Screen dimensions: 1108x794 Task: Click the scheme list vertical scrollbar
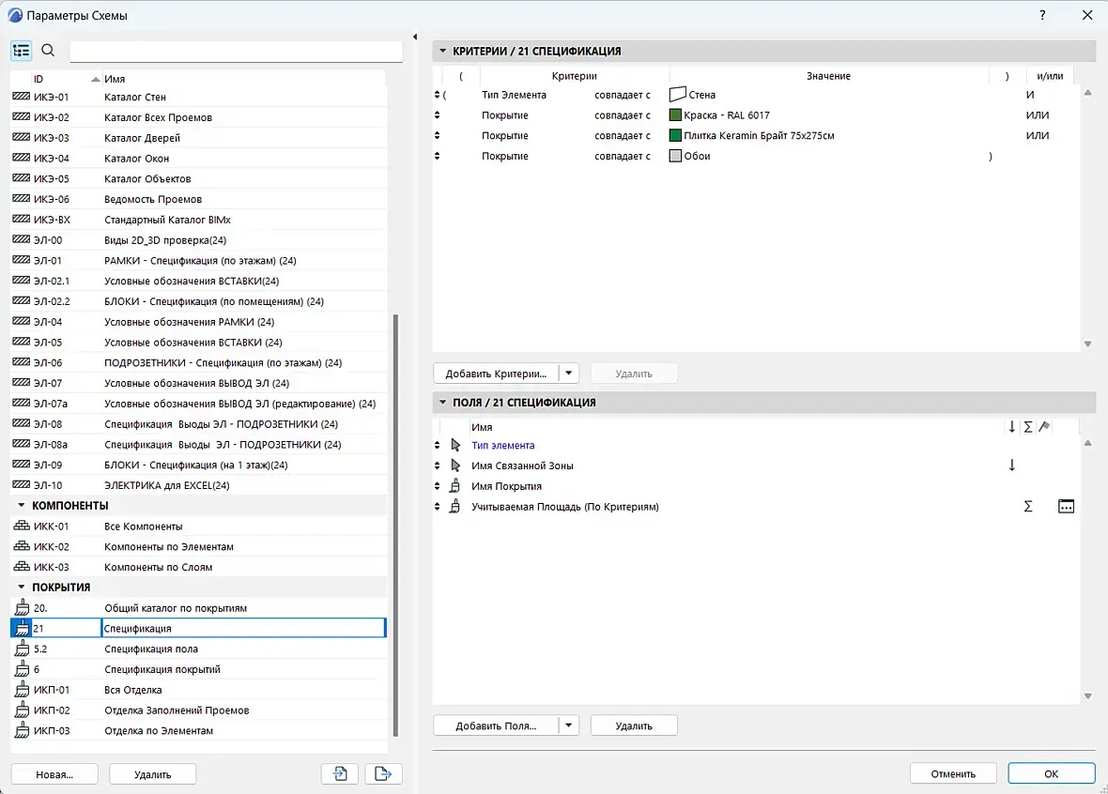[395, 524]
